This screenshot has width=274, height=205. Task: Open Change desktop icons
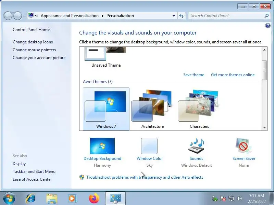click(33, 42)
